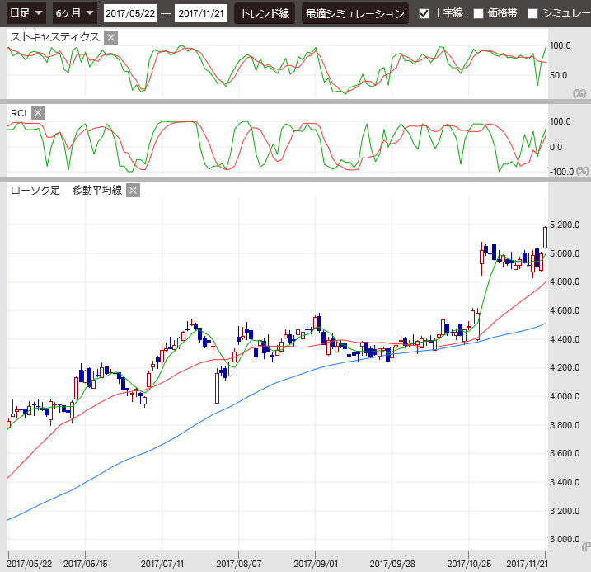Screen dimensions: 591x572
Task: Click the 2017/09/01 date axis label
Action: click(317, 564)
